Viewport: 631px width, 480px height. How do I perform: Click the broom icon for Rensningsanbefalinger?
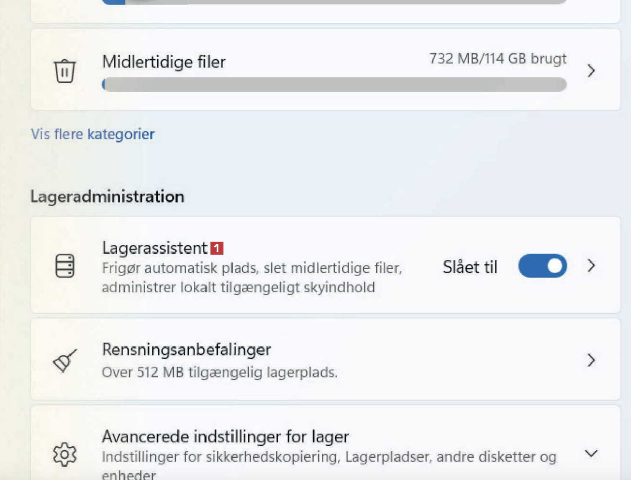pos(65,360)
